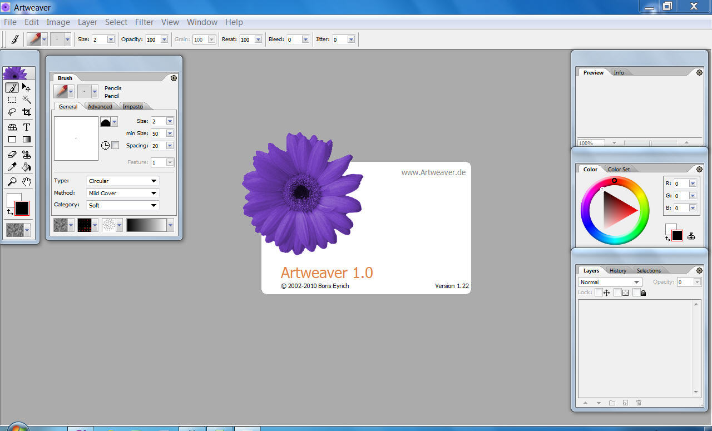Open the layer blend mode dropdown showing Normal
This screenshot has width=712, height=431.
609,282
